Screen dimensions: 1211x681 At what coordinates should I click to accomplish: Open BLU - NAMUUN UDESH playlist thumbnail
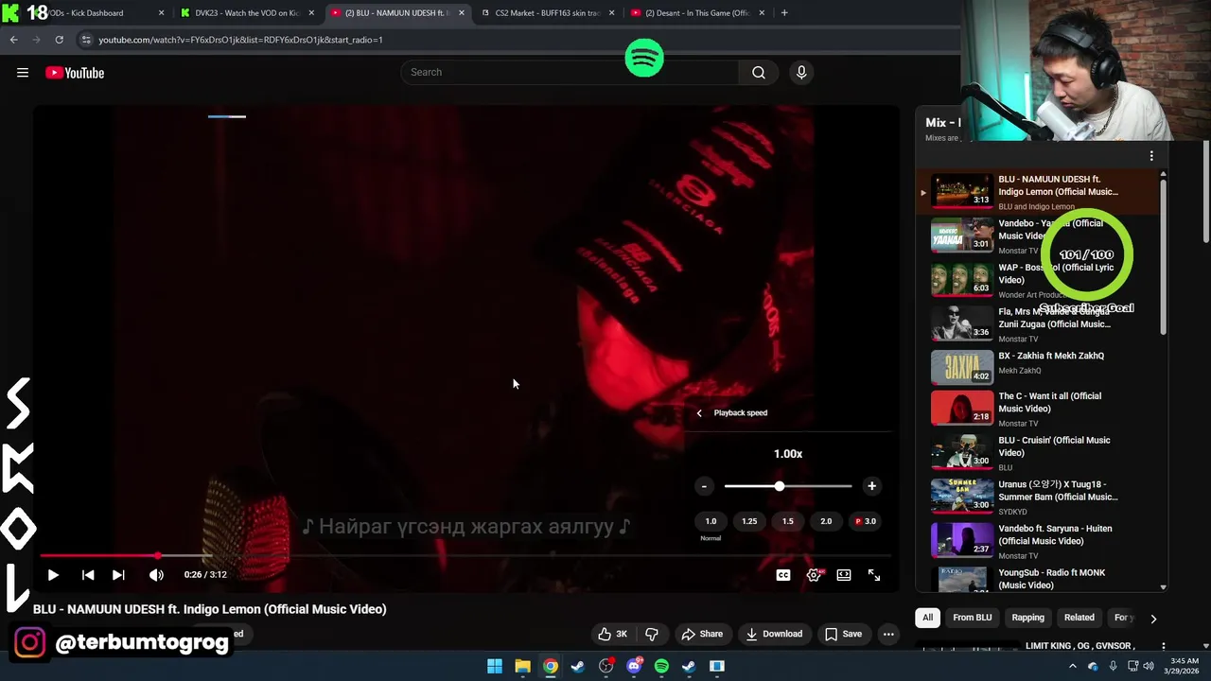click(962, 191)
